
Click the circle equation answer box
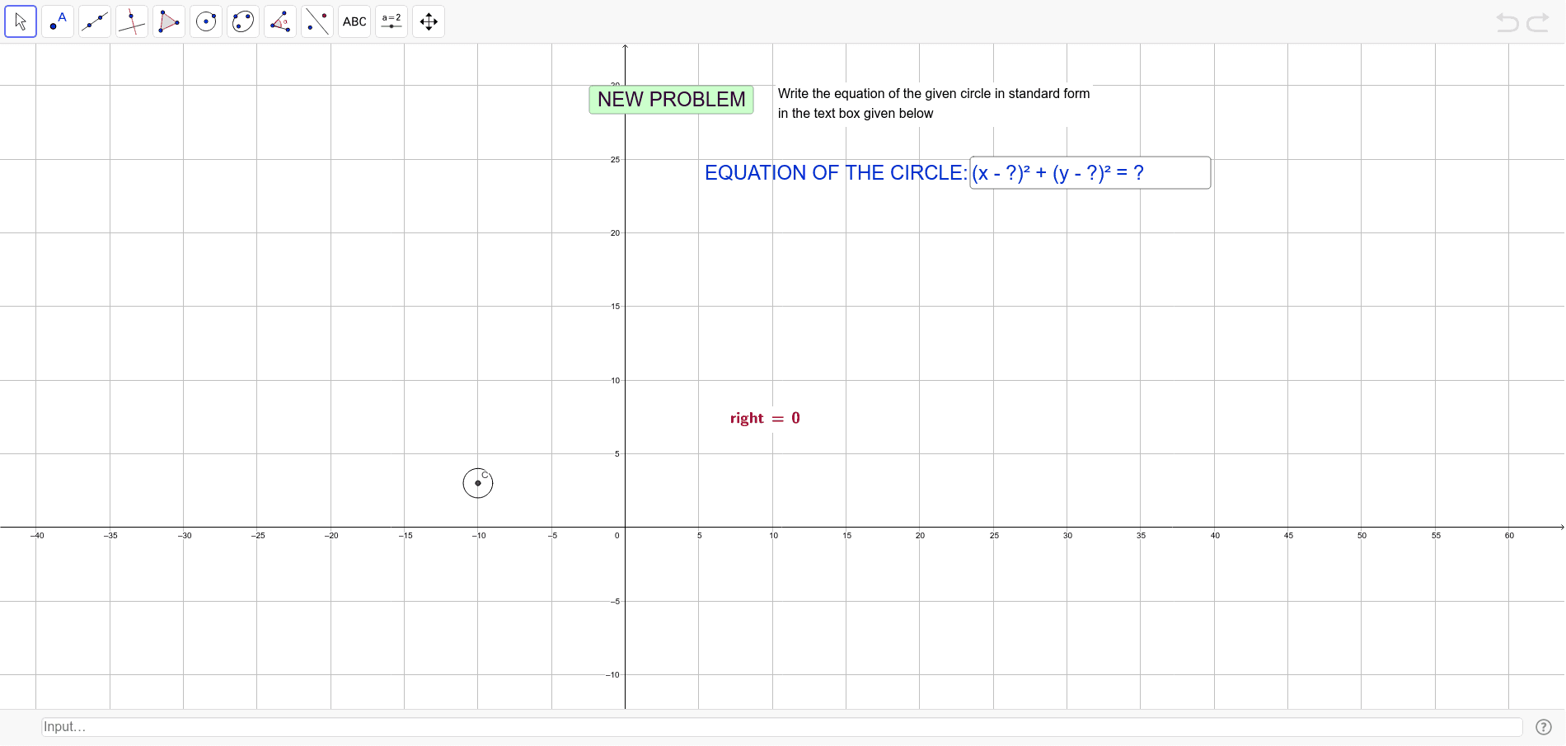pyautogui.click(x=1090, y=172)
